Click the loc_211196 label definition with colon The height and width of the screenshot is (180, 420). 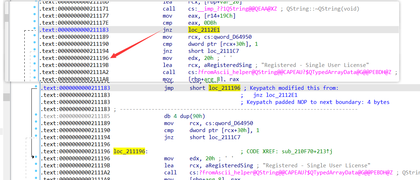(x=130, y=151)
